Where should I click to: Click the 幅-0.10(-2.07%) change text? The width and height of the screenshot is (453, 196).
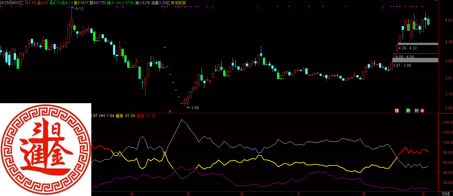pyautogui.click(x=121, y=3)
